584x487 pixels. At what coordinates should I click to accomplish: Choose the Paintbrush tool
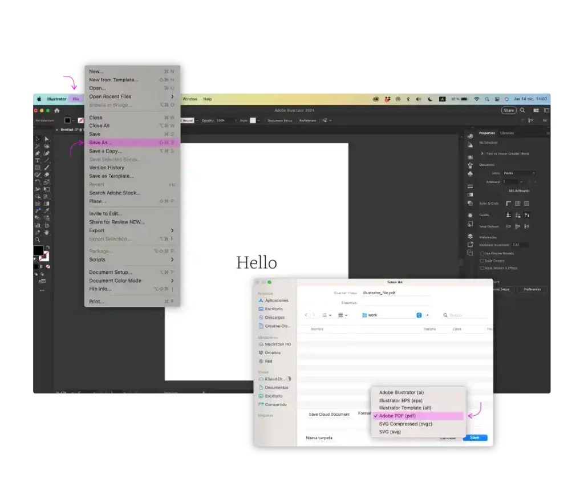[47, 168]
